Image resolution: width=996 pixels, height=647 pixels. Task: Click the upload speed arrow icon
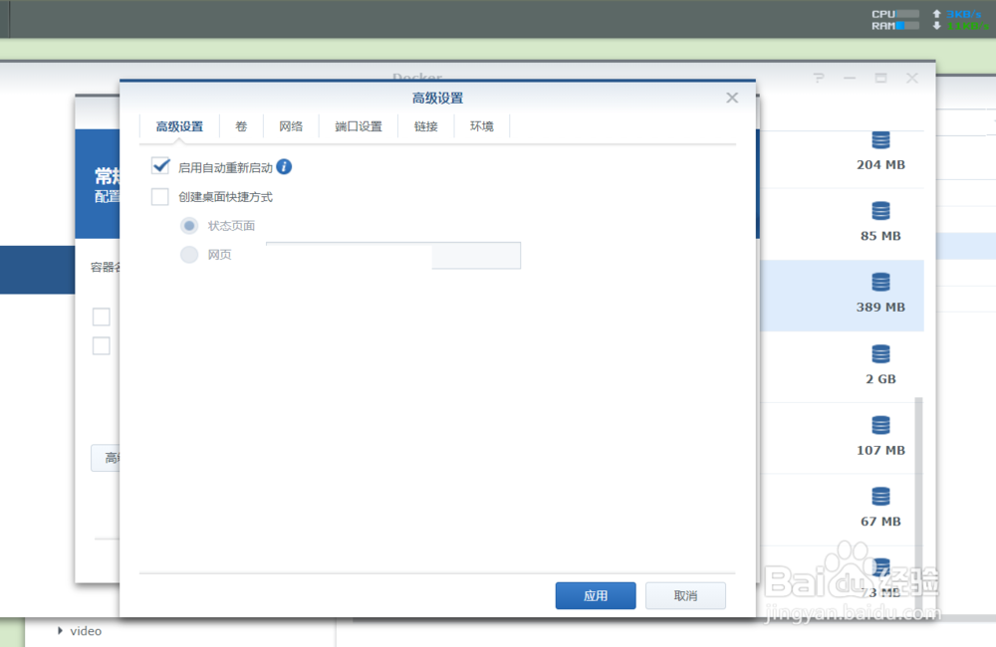tap(936, 14)
